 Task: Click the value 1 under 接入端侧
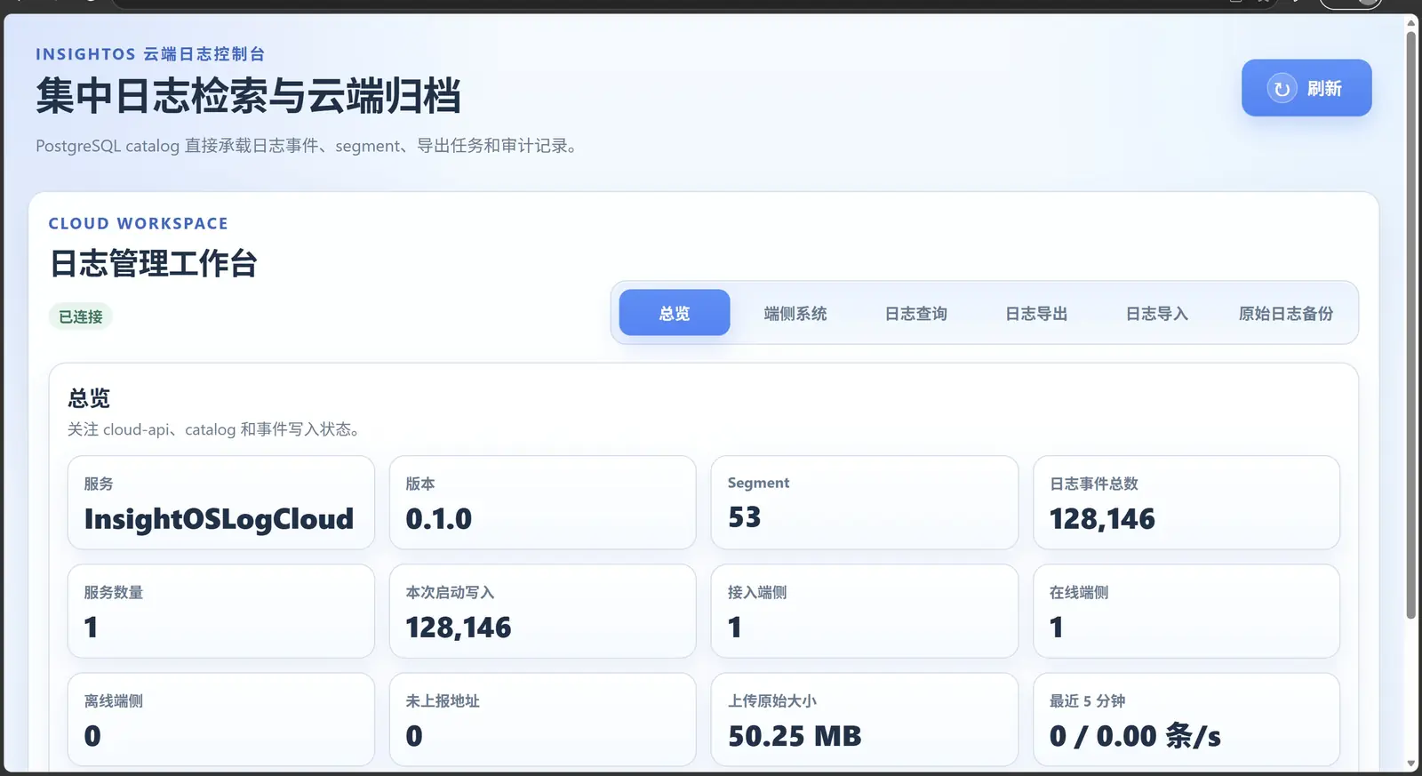coord(734,627)
